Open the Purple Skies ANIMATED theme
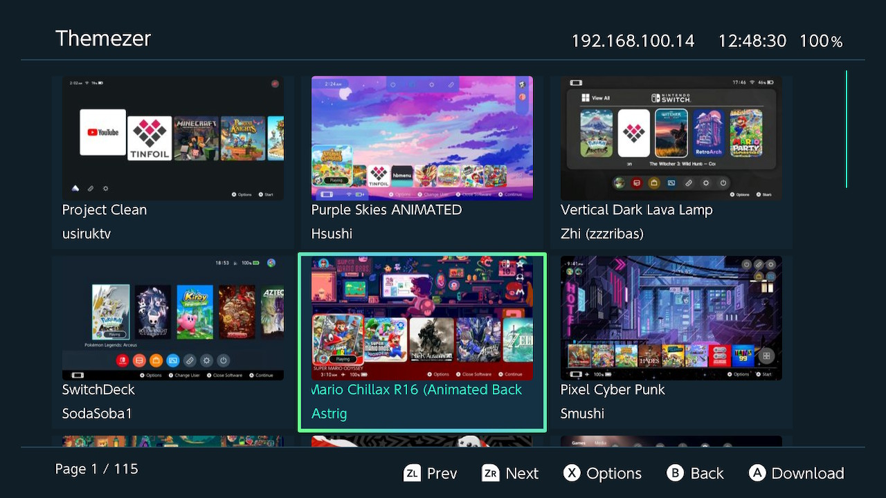886x498 pixels. pyautogui.click(x=422, y=138)
